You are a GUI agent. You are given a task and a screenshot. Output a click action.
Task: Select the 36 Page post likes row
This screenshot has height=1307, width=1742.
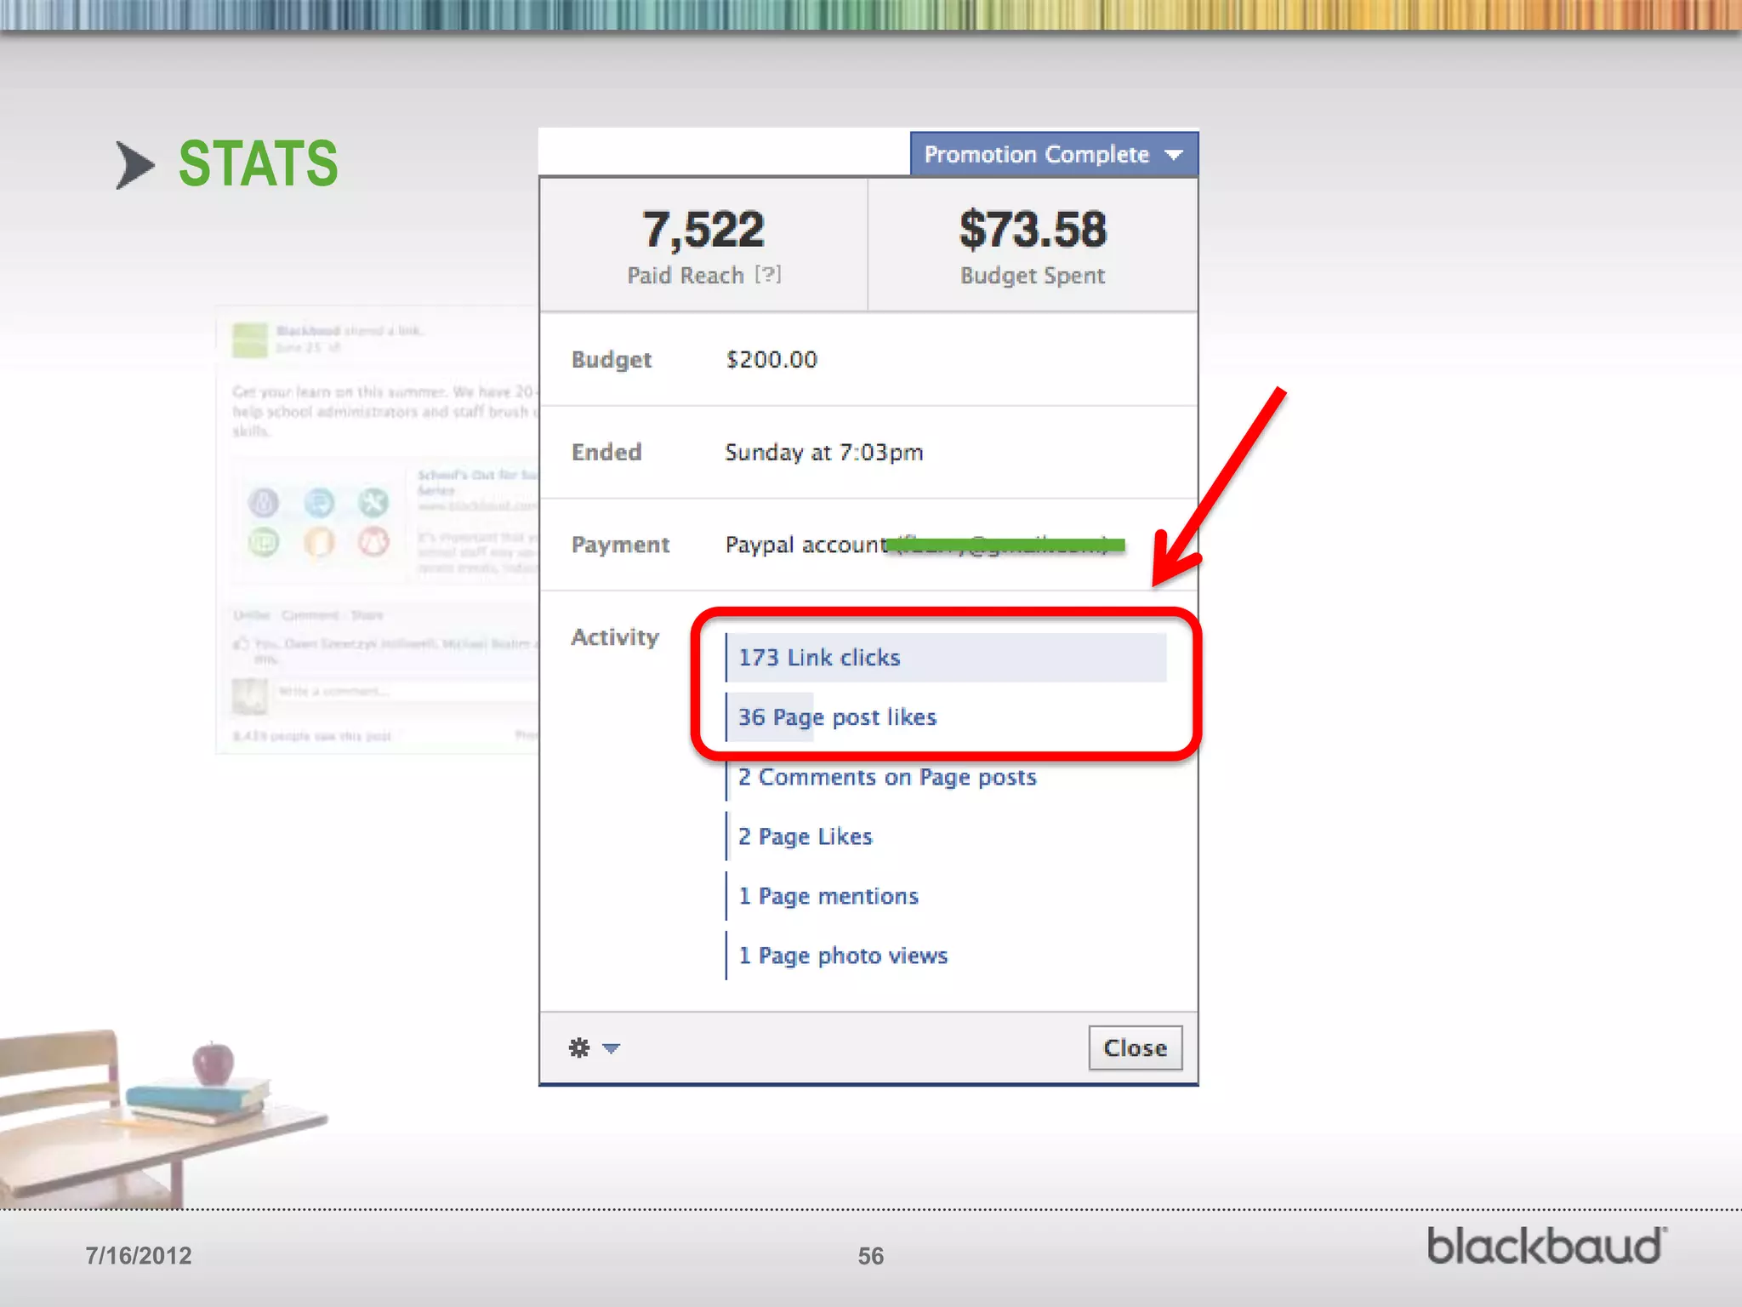click(x=837, y=717)
